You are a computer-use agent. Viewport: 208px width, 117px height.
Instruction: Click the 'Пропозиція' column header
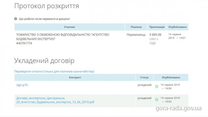click(x=157, y=27)
